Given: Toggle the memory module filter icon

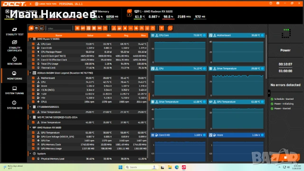Looking at the screenshot, I should pyautogui.click(x=99, y=28).
